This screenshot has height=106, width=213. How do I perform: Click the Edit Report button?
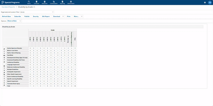[x=46, y=16]
